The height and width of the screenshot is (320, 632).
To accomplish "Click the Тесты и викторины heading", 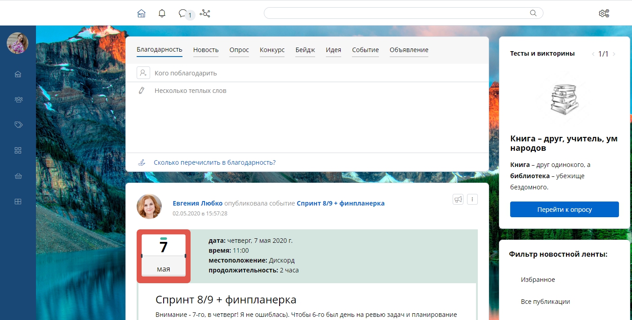I will pos(542,53).
